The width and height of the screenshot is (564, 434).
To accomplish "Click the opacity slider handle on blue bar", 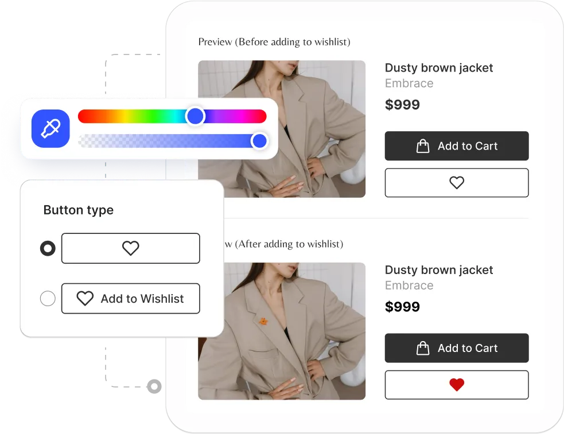I will tap(259, 141).
